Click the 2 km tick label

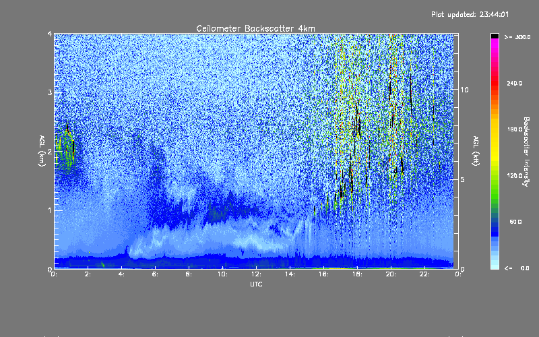click(50, 152)
